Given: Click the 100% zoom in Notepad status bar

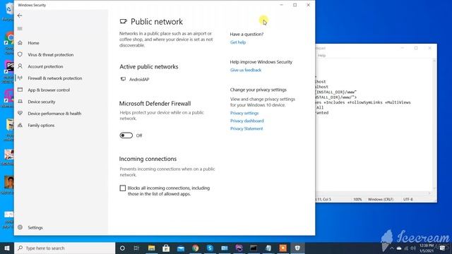Looking at the screenshot, I should [357, 199].
